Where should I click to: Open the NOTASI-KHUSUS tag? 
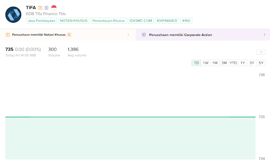tap(74, 21)
